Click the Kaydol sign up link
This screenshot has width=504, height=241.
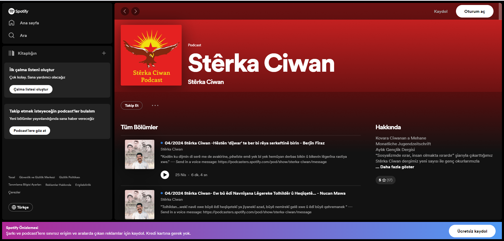pos(440,12)
